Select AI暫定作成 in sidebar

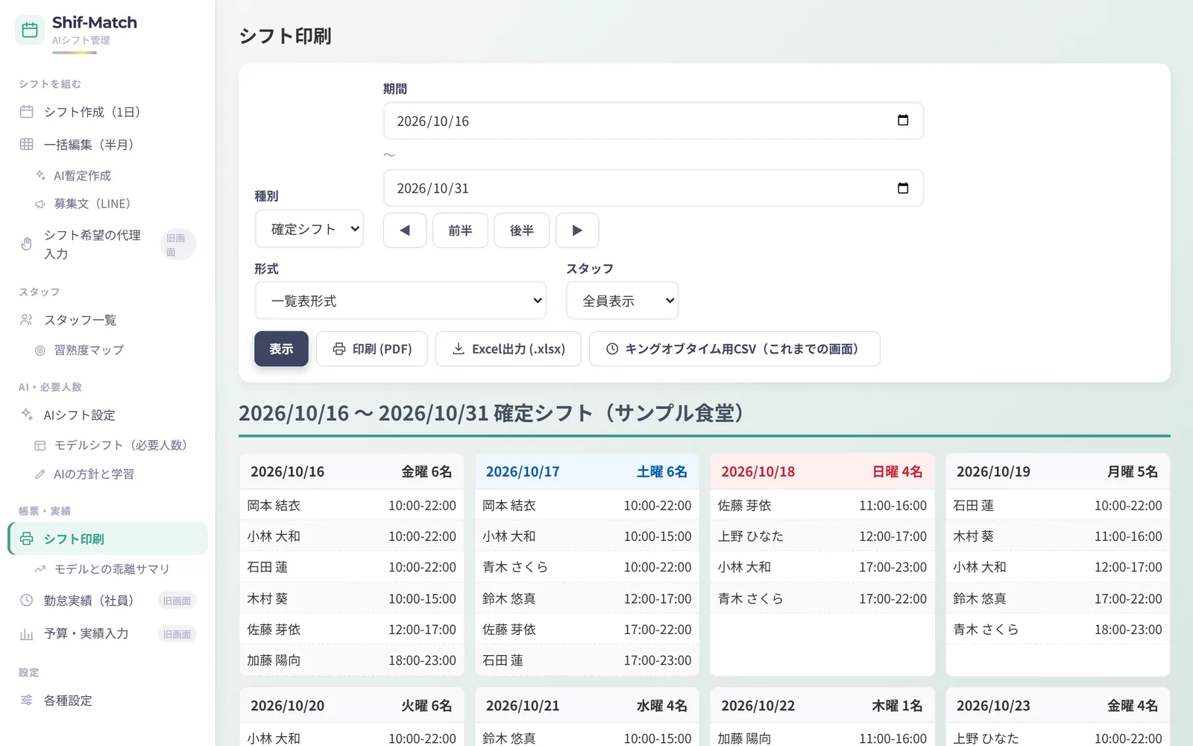coord(107,176)
